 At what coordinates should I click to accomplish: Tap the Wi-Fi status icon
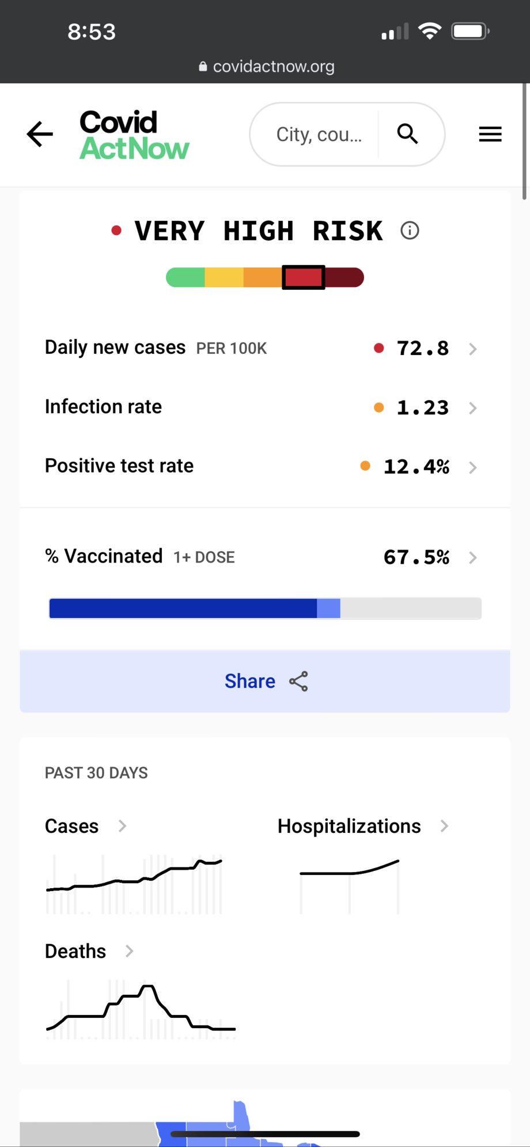coord(430,31)
